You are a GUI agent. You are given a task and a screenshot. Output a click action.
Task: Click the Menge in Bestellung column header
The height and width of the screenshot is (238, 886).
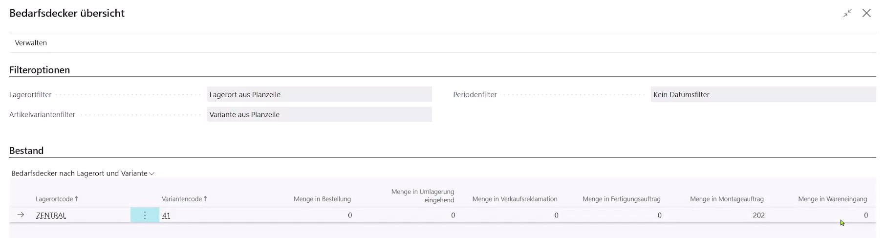point(322,199)
